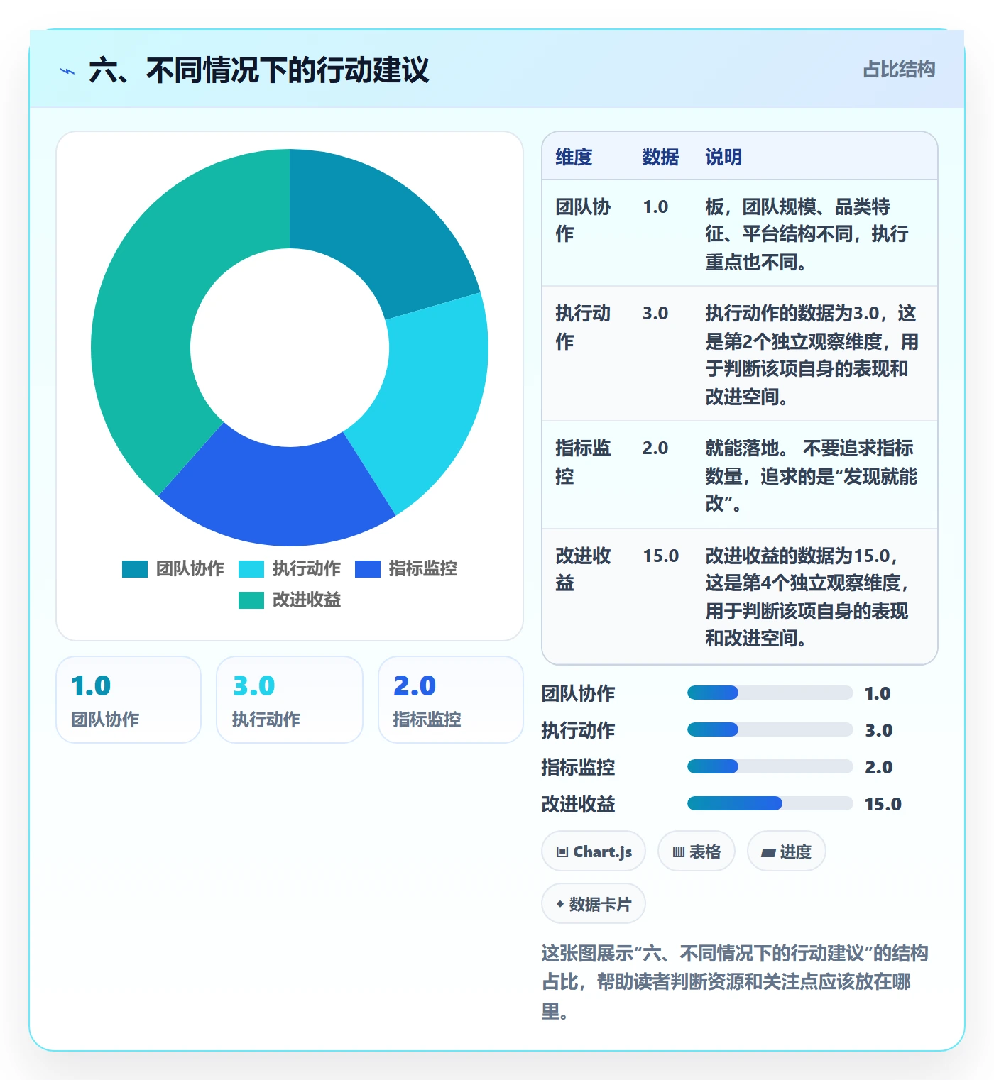This screenshot has height=1080, width=994.
Task: Click the 数据卡片 tag chip
Action: 594,904
